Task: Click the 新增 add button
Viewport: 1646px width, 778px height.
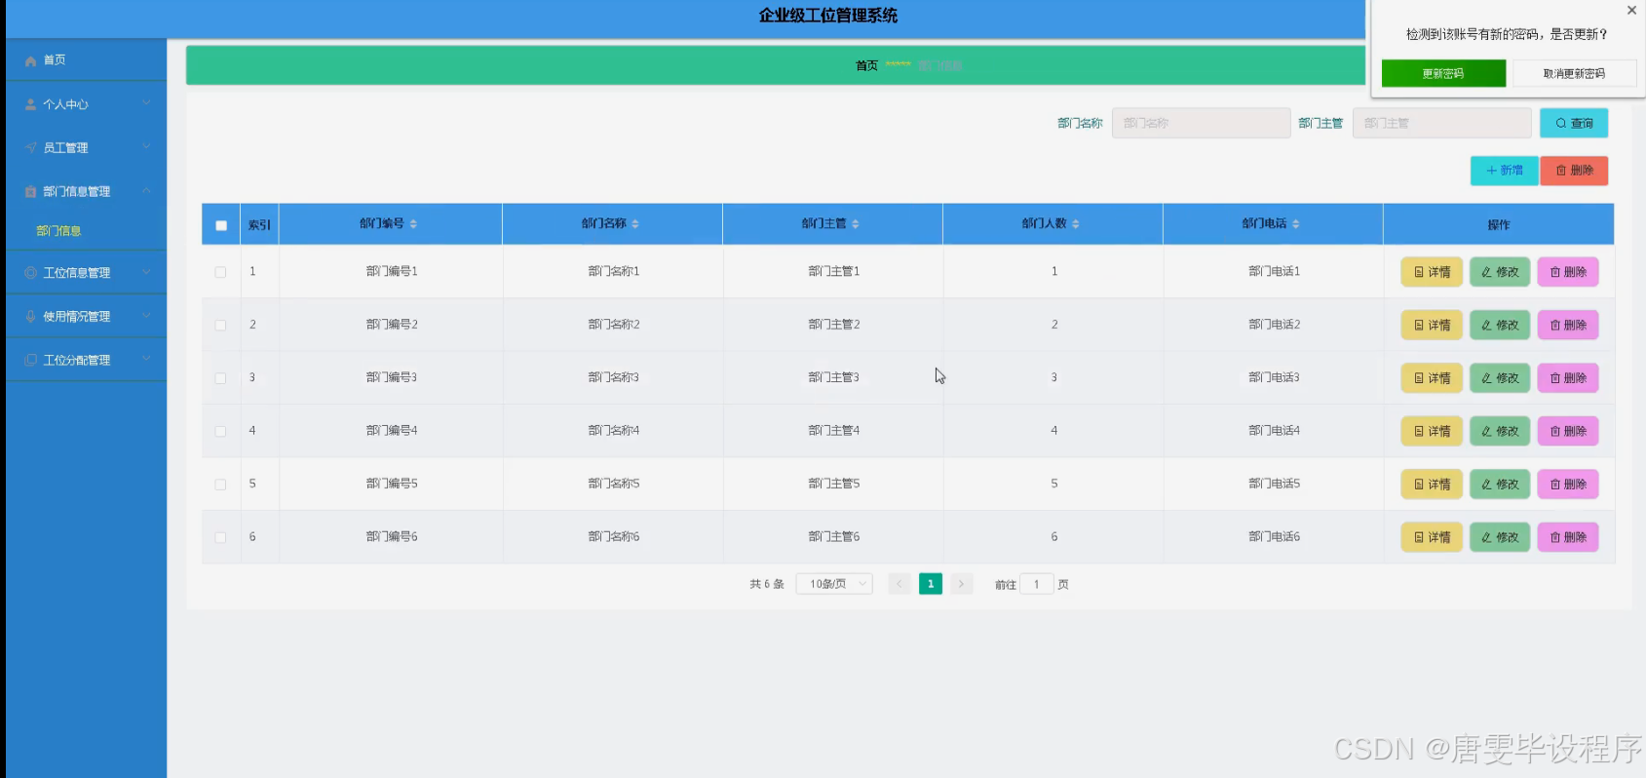Action: tap(1505, 171)
